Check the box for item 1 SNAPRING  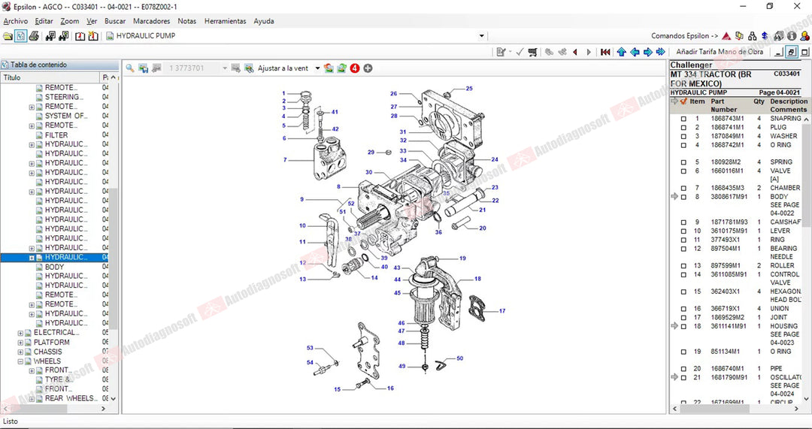[683, 119]
